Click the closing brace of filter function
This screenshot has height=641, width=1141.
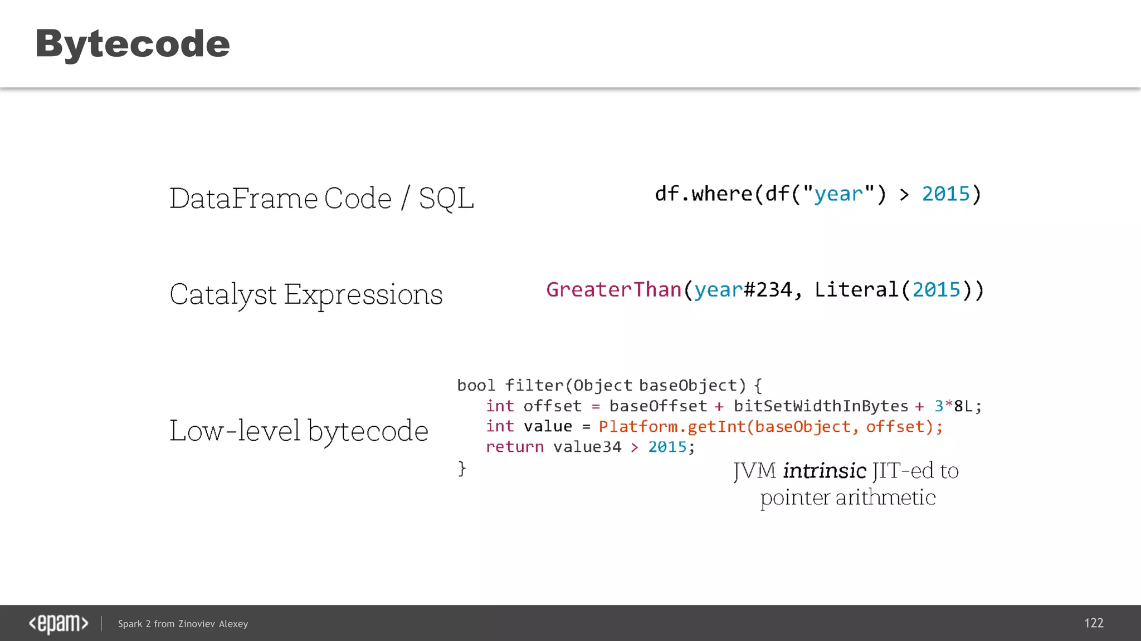(462, 469)
